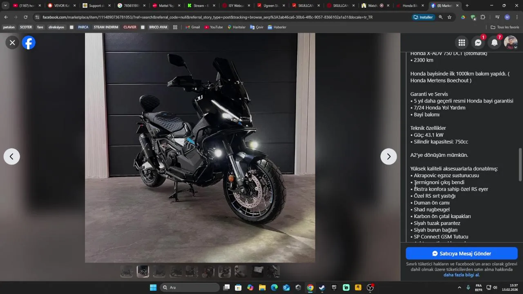Open the Messenger chats icon
The height and width of the screenshot is (294, 523).
pyautogui.click(x=478, y=42)
